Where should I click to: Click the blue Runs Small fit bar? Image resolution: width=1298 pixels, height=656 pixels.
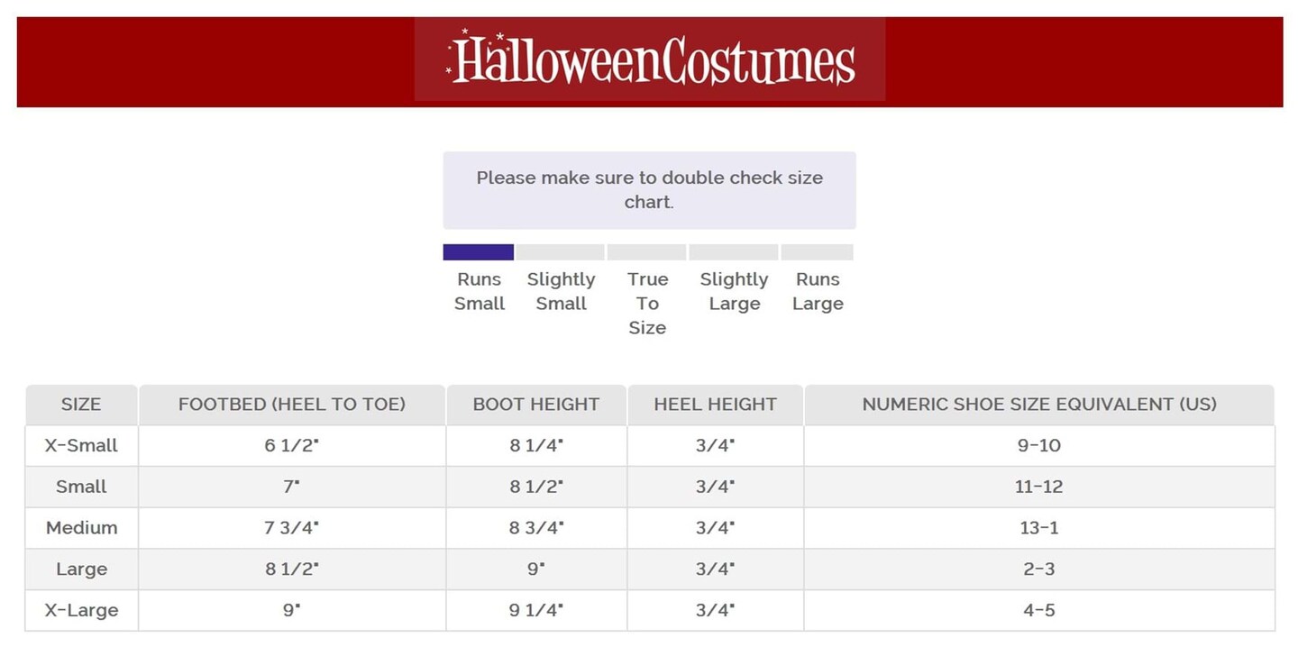point(479,252)
